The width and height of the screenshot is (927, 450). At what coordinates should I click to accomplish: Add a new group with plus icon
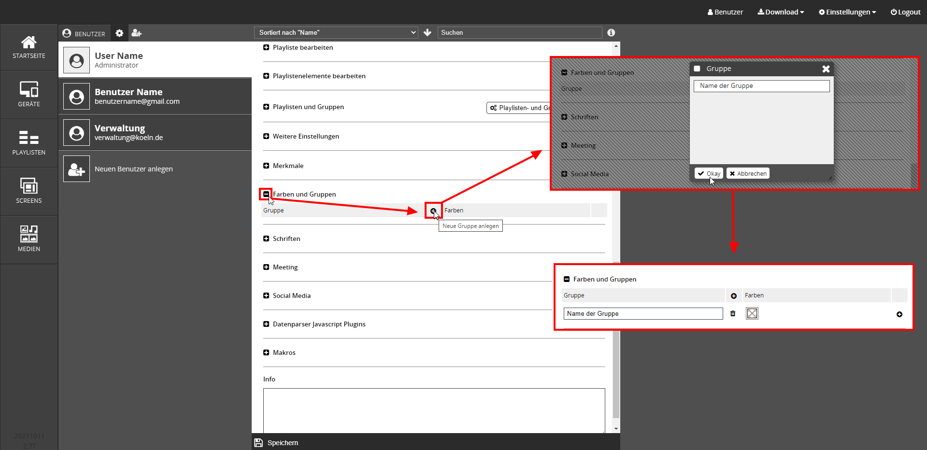click(433, 211)
